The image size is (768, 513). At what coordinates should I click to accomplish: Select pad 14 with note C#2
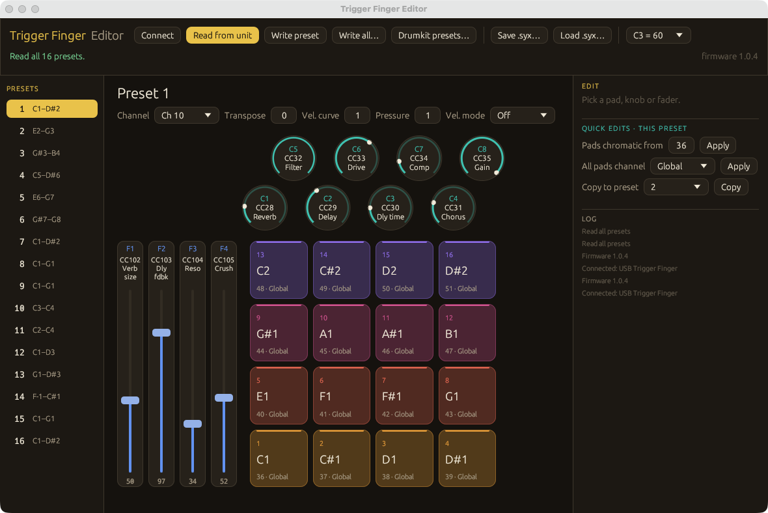[342, 270]
